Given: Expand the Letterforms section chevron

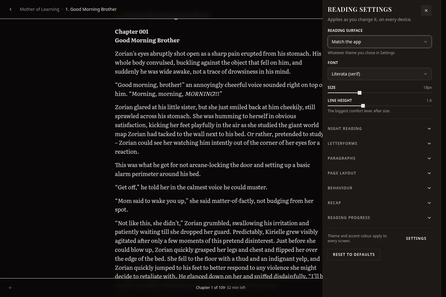Looking at the screenshot, I should pyautogui.click(x=429, y=144).
